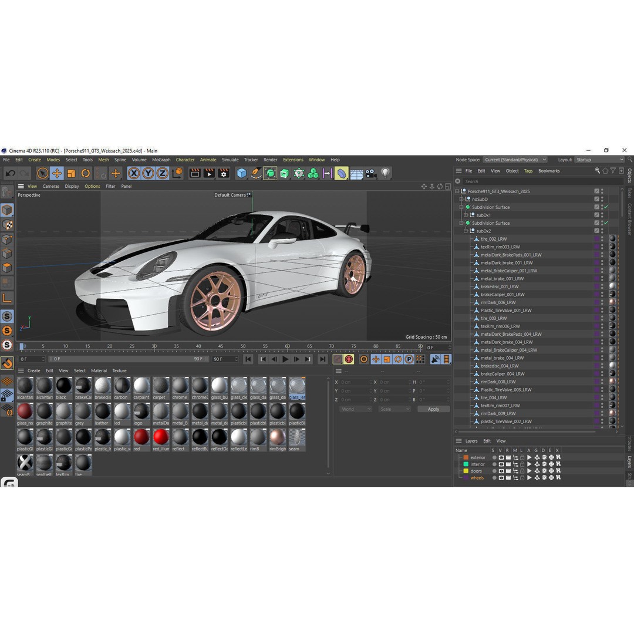The height and width of the screenshot is (634, 634).
Task: Open the Scale mode dropdown
Action: (394, 409)
